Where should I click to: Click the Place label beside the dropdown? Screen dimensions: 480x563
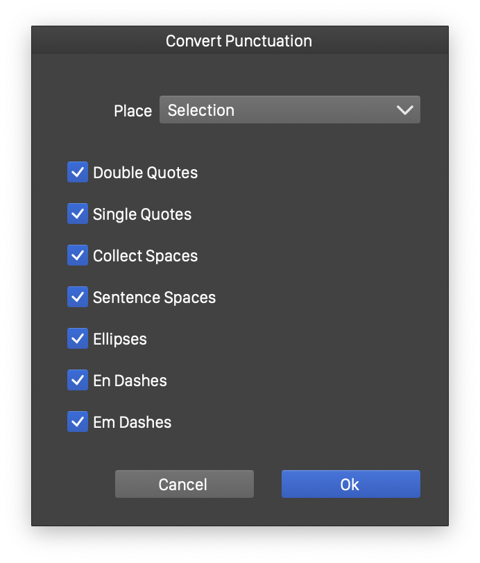click(x=132, y=111)
